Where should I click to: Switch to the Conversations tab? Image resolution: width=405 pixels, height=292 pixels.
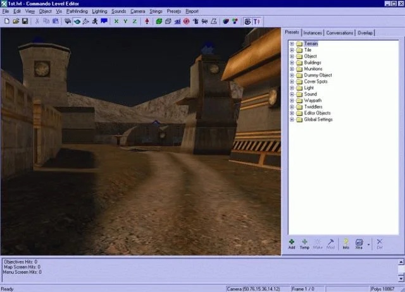click(339, 33)
